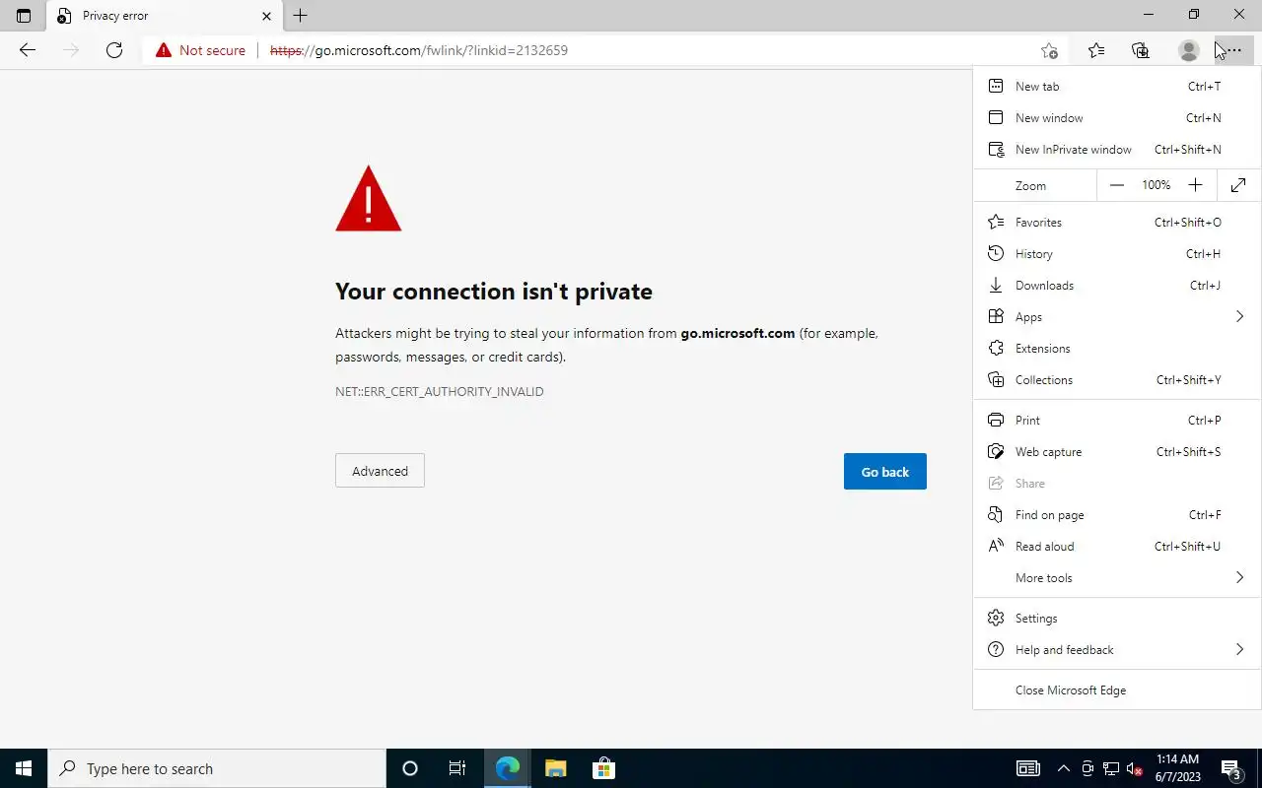1262x788 pixels.
Task: Reload the page with refresh icon
Action: [114, 50]
